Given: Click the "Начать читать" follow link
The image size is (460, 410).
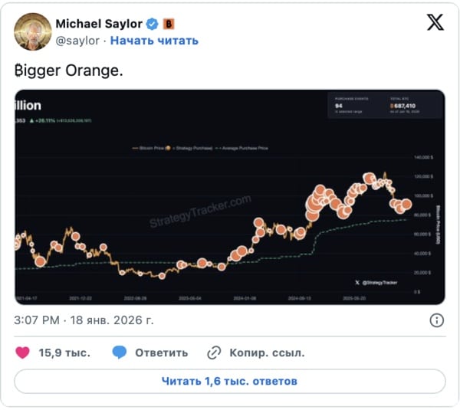Looking at the screenshot, I should [x=154, y=41].
